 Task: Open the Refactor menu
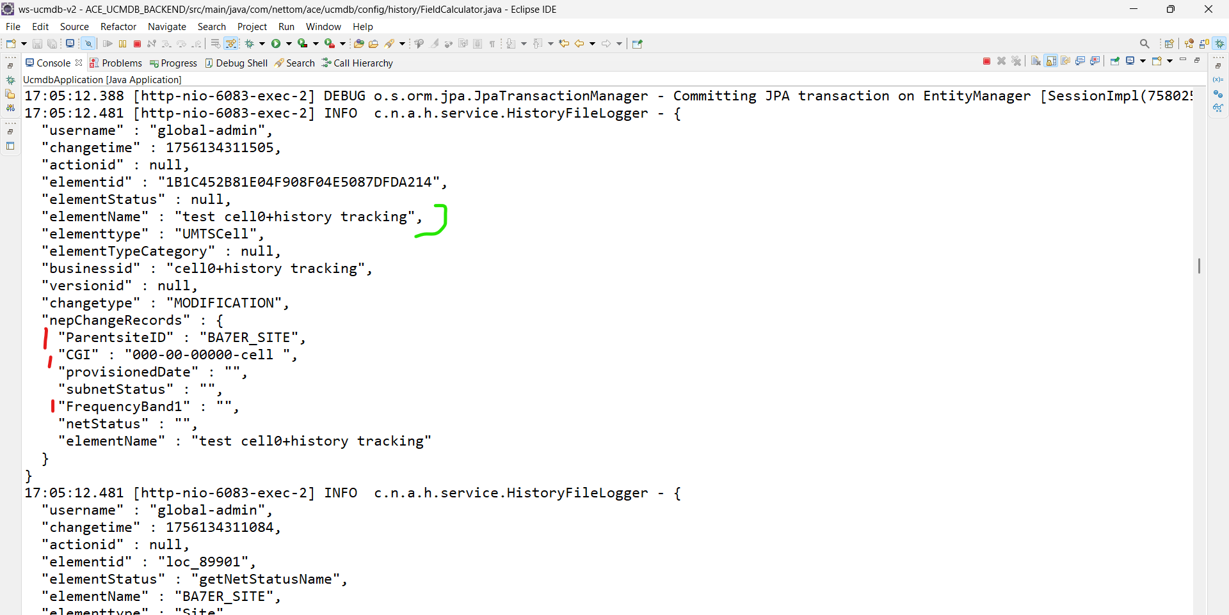click(118, 27)
